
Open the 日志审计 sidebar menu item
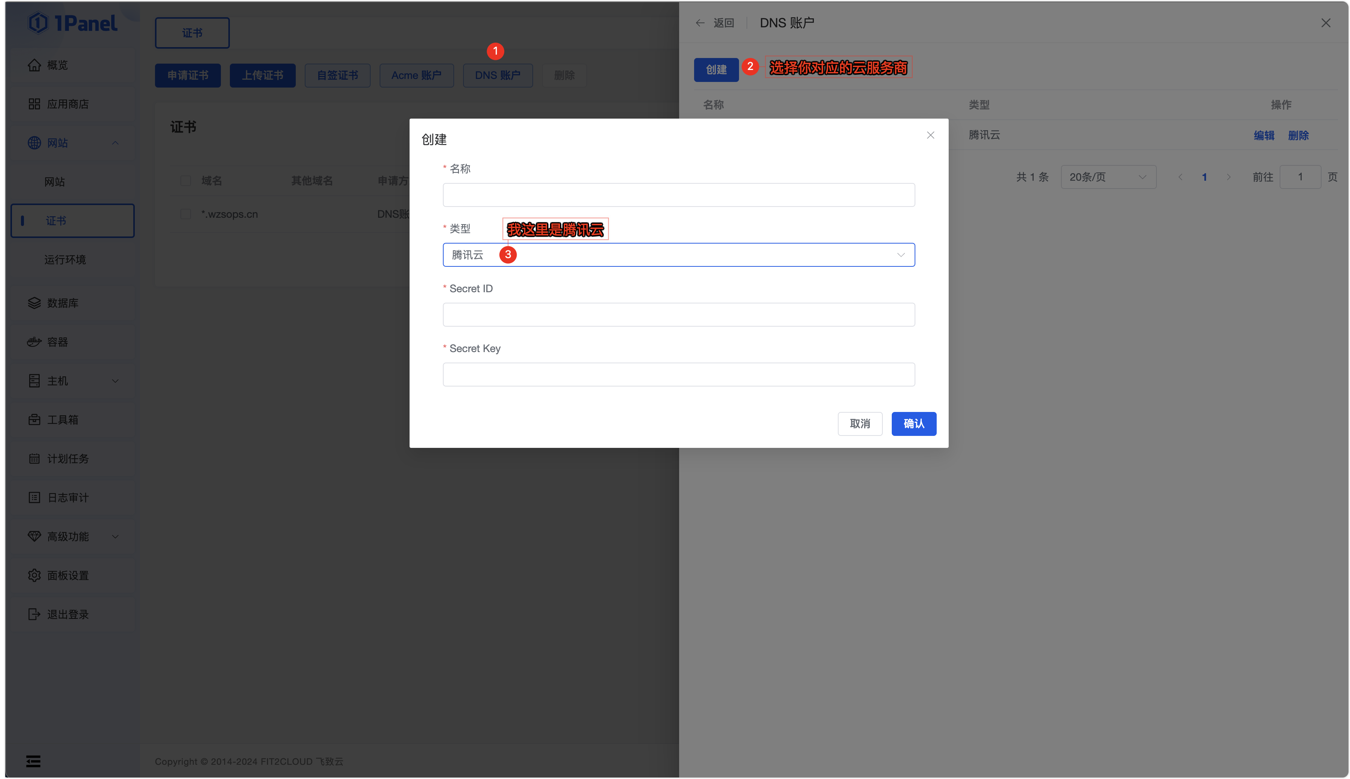pos(68,498)
